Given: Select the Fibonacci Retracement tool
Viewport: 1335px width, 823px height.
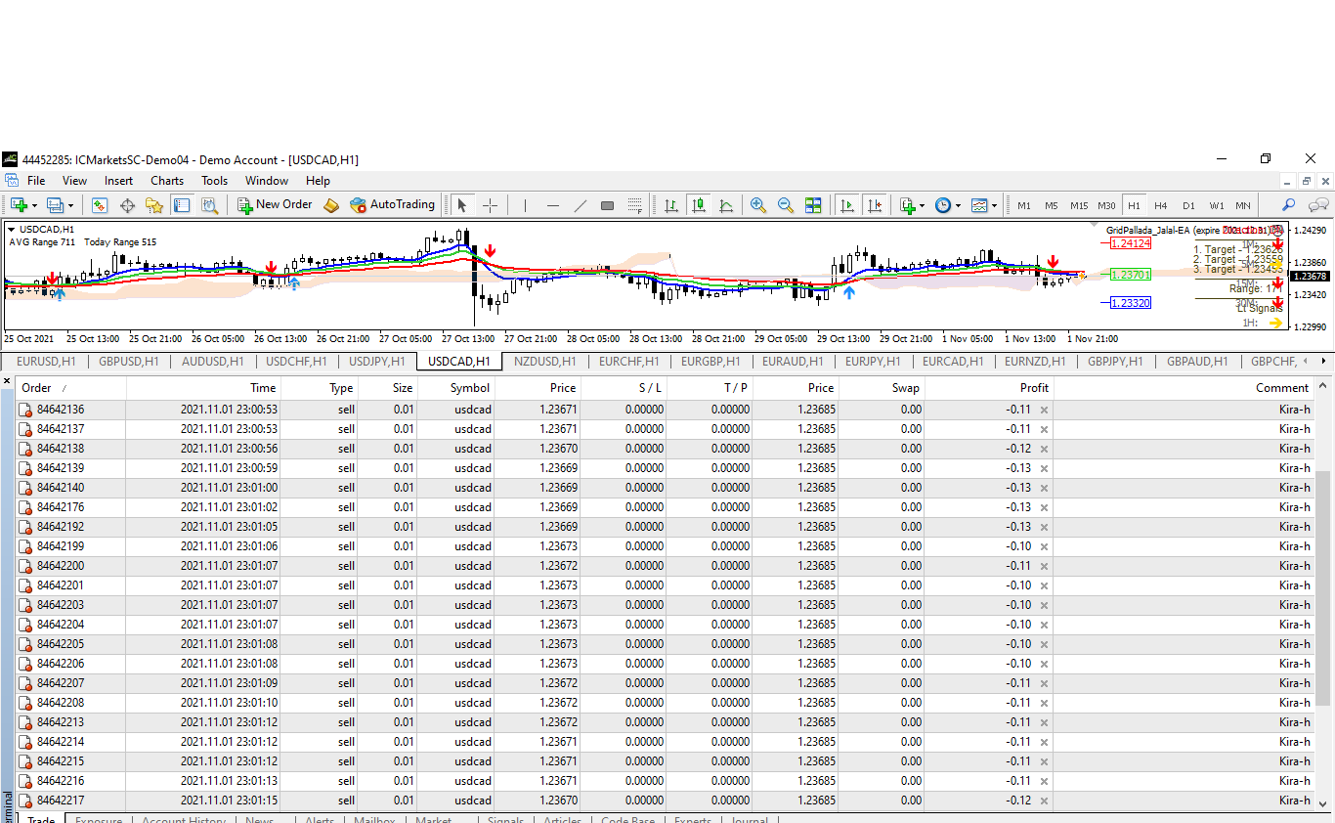Looking at the screenshot, I should [x=634, y=205].
